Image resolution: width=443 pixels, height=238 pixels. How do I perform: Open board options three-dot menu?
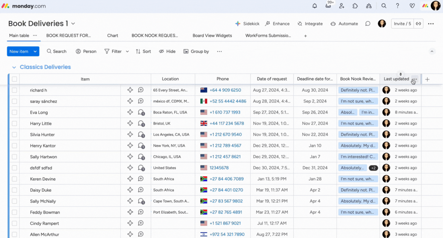pos(431,24)
